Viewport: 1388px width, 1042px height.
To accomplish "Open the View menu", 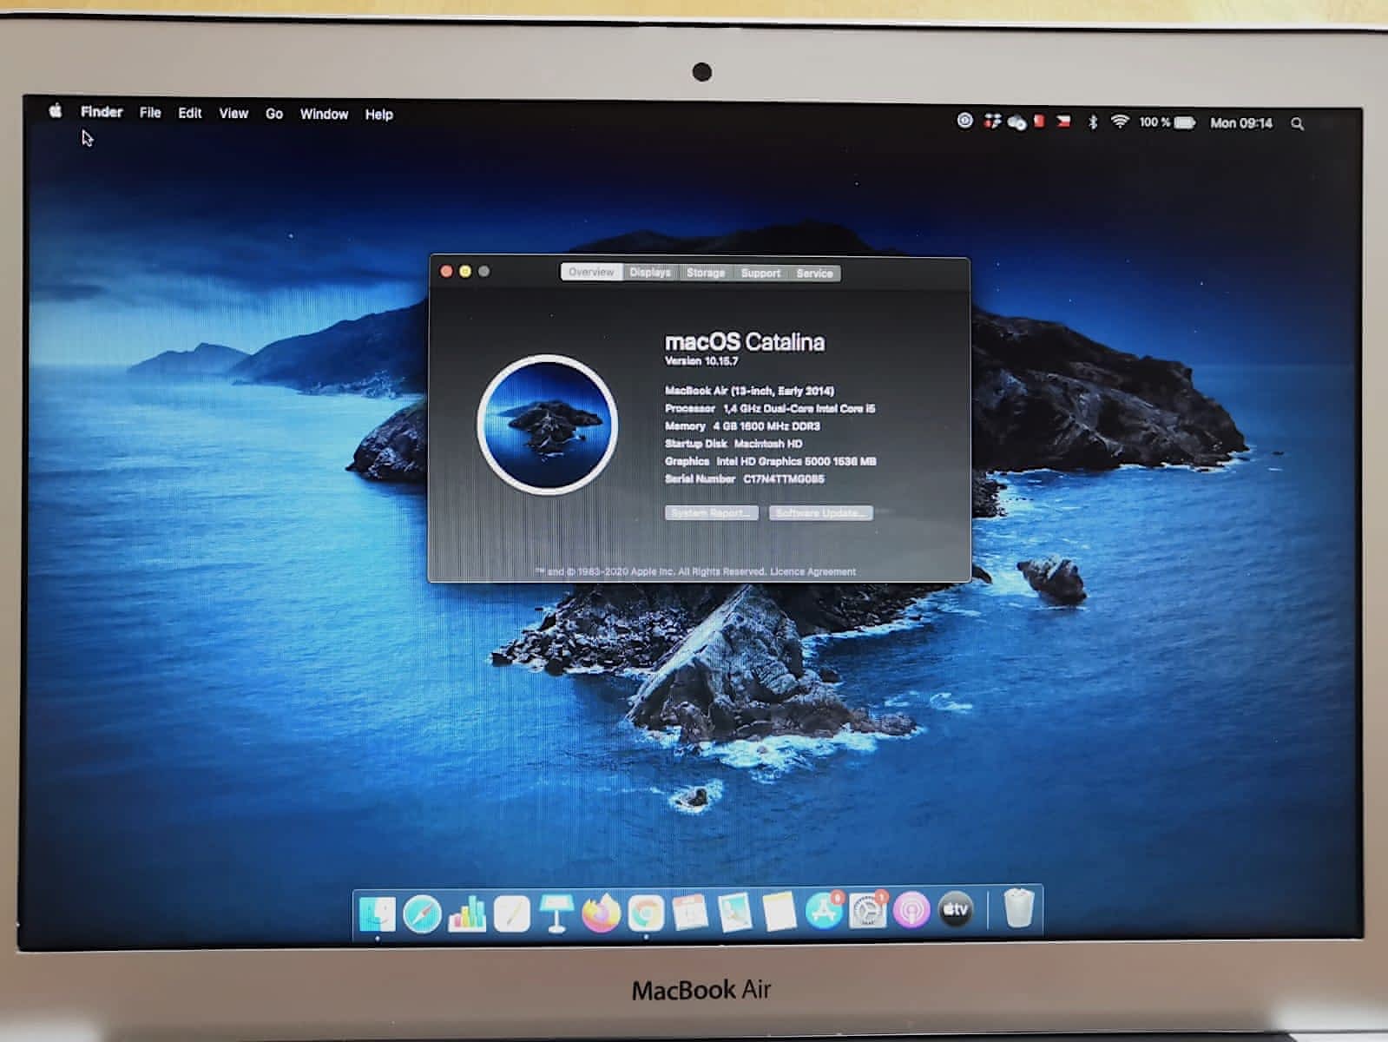I will tap(234, 114).
